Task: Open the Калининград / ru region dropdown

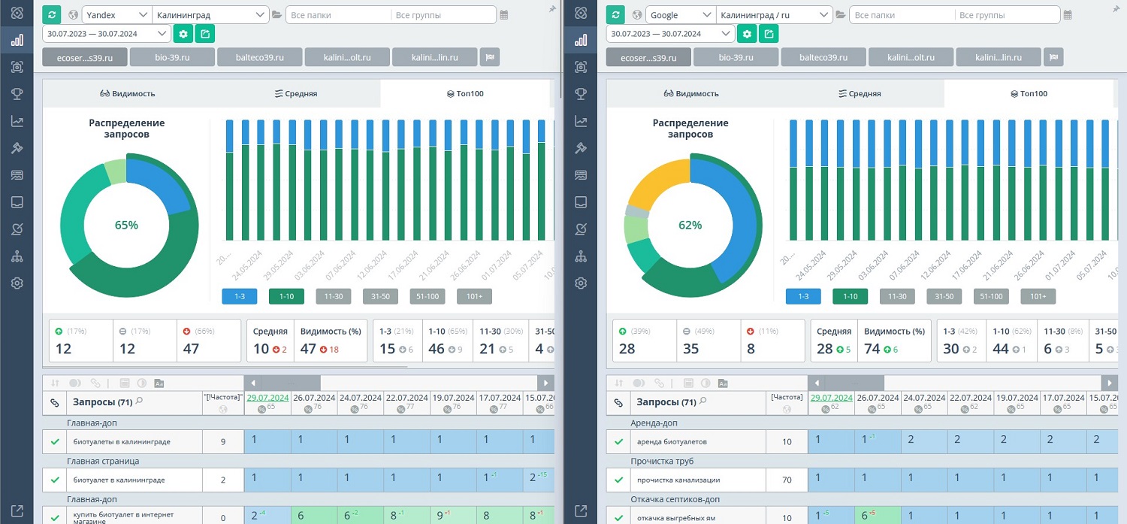Action: click(774, 15)
